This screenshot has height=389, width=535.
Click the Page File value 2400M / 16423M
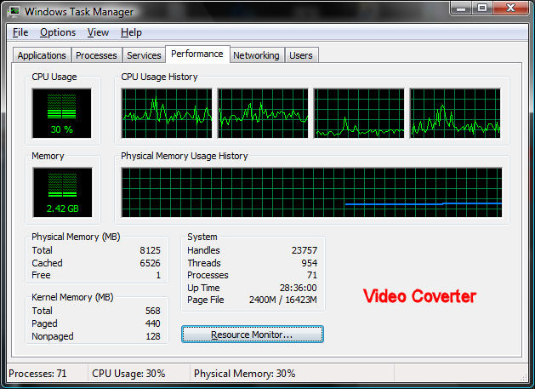click(283, 300)
